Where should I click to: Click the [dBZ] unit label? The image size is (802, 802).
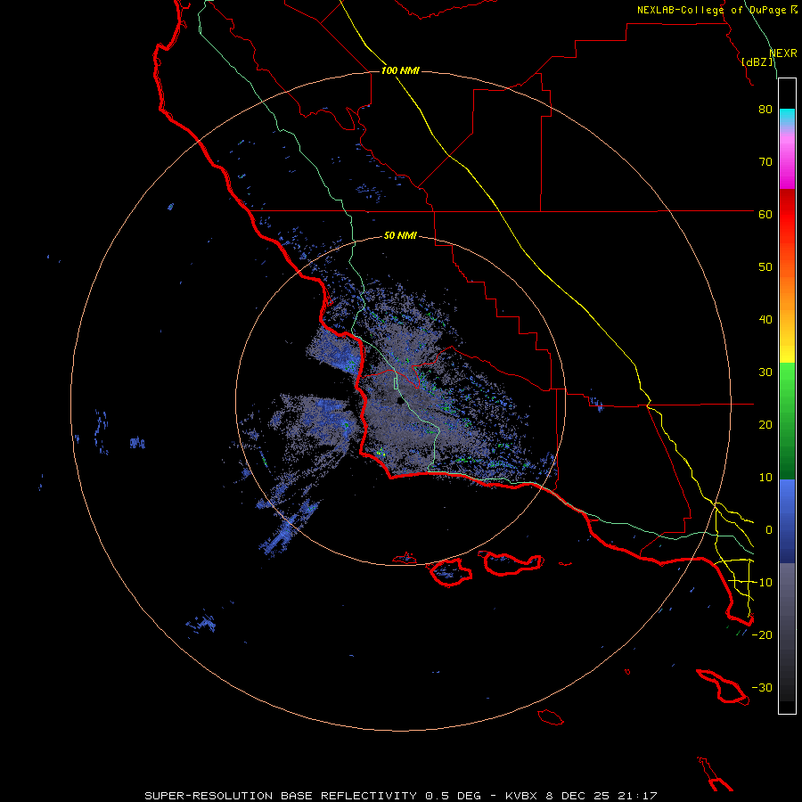pos(757,61)
